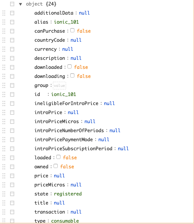Open the action menu icon for the currency row
The image size is (194, 224).
click(12, 49)
